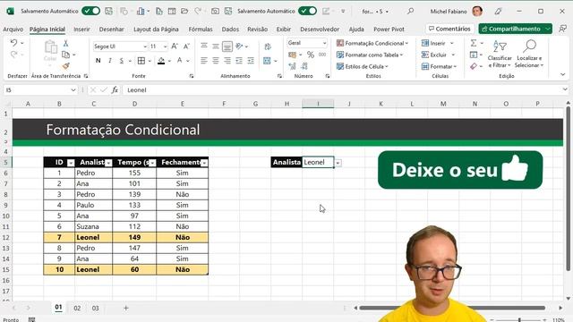Open the Power Pivot tab

389,29
